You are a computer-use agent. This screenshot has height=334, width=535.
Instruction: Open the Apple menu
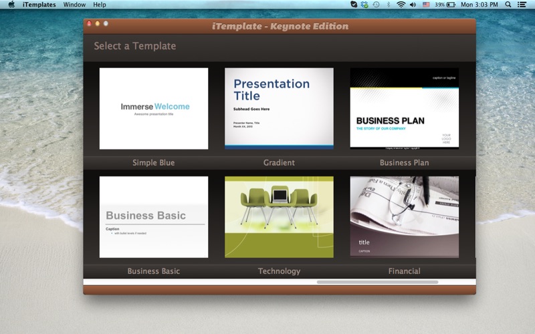(11, 5)
